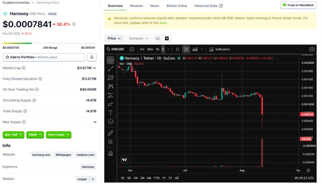The width and height of the screenshot is (322, 184).
Task: Select the pattern drawing tool
Action: coord(110,86)
